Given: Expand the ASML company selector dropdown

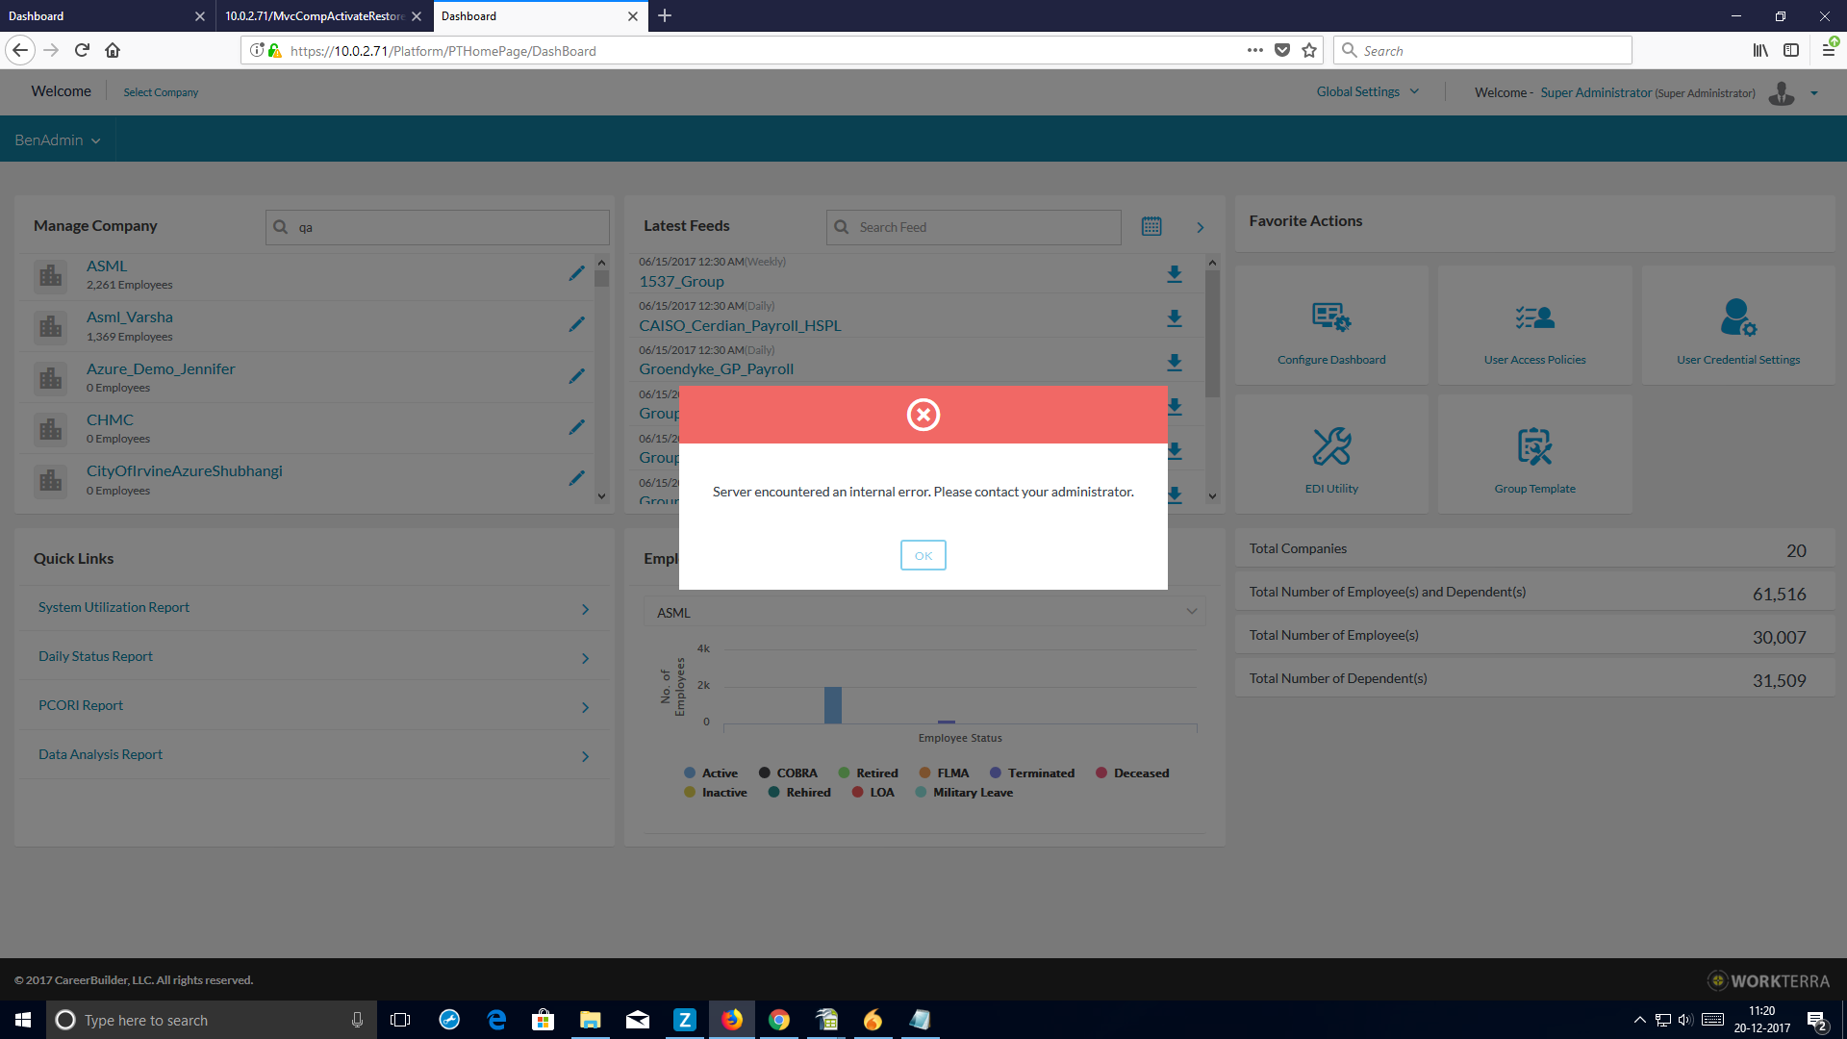Looking at the screenshot, I should tap(923, 613).
